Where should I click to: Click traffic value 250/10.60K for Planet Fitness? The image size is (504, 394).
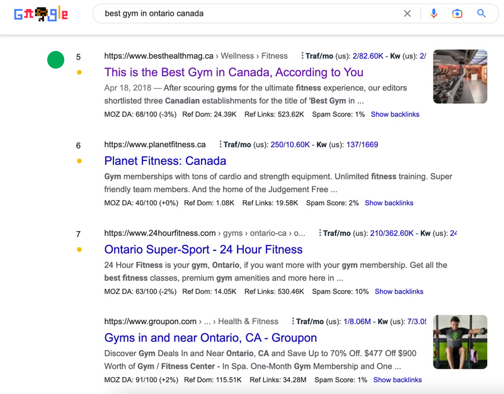point(290,145)
